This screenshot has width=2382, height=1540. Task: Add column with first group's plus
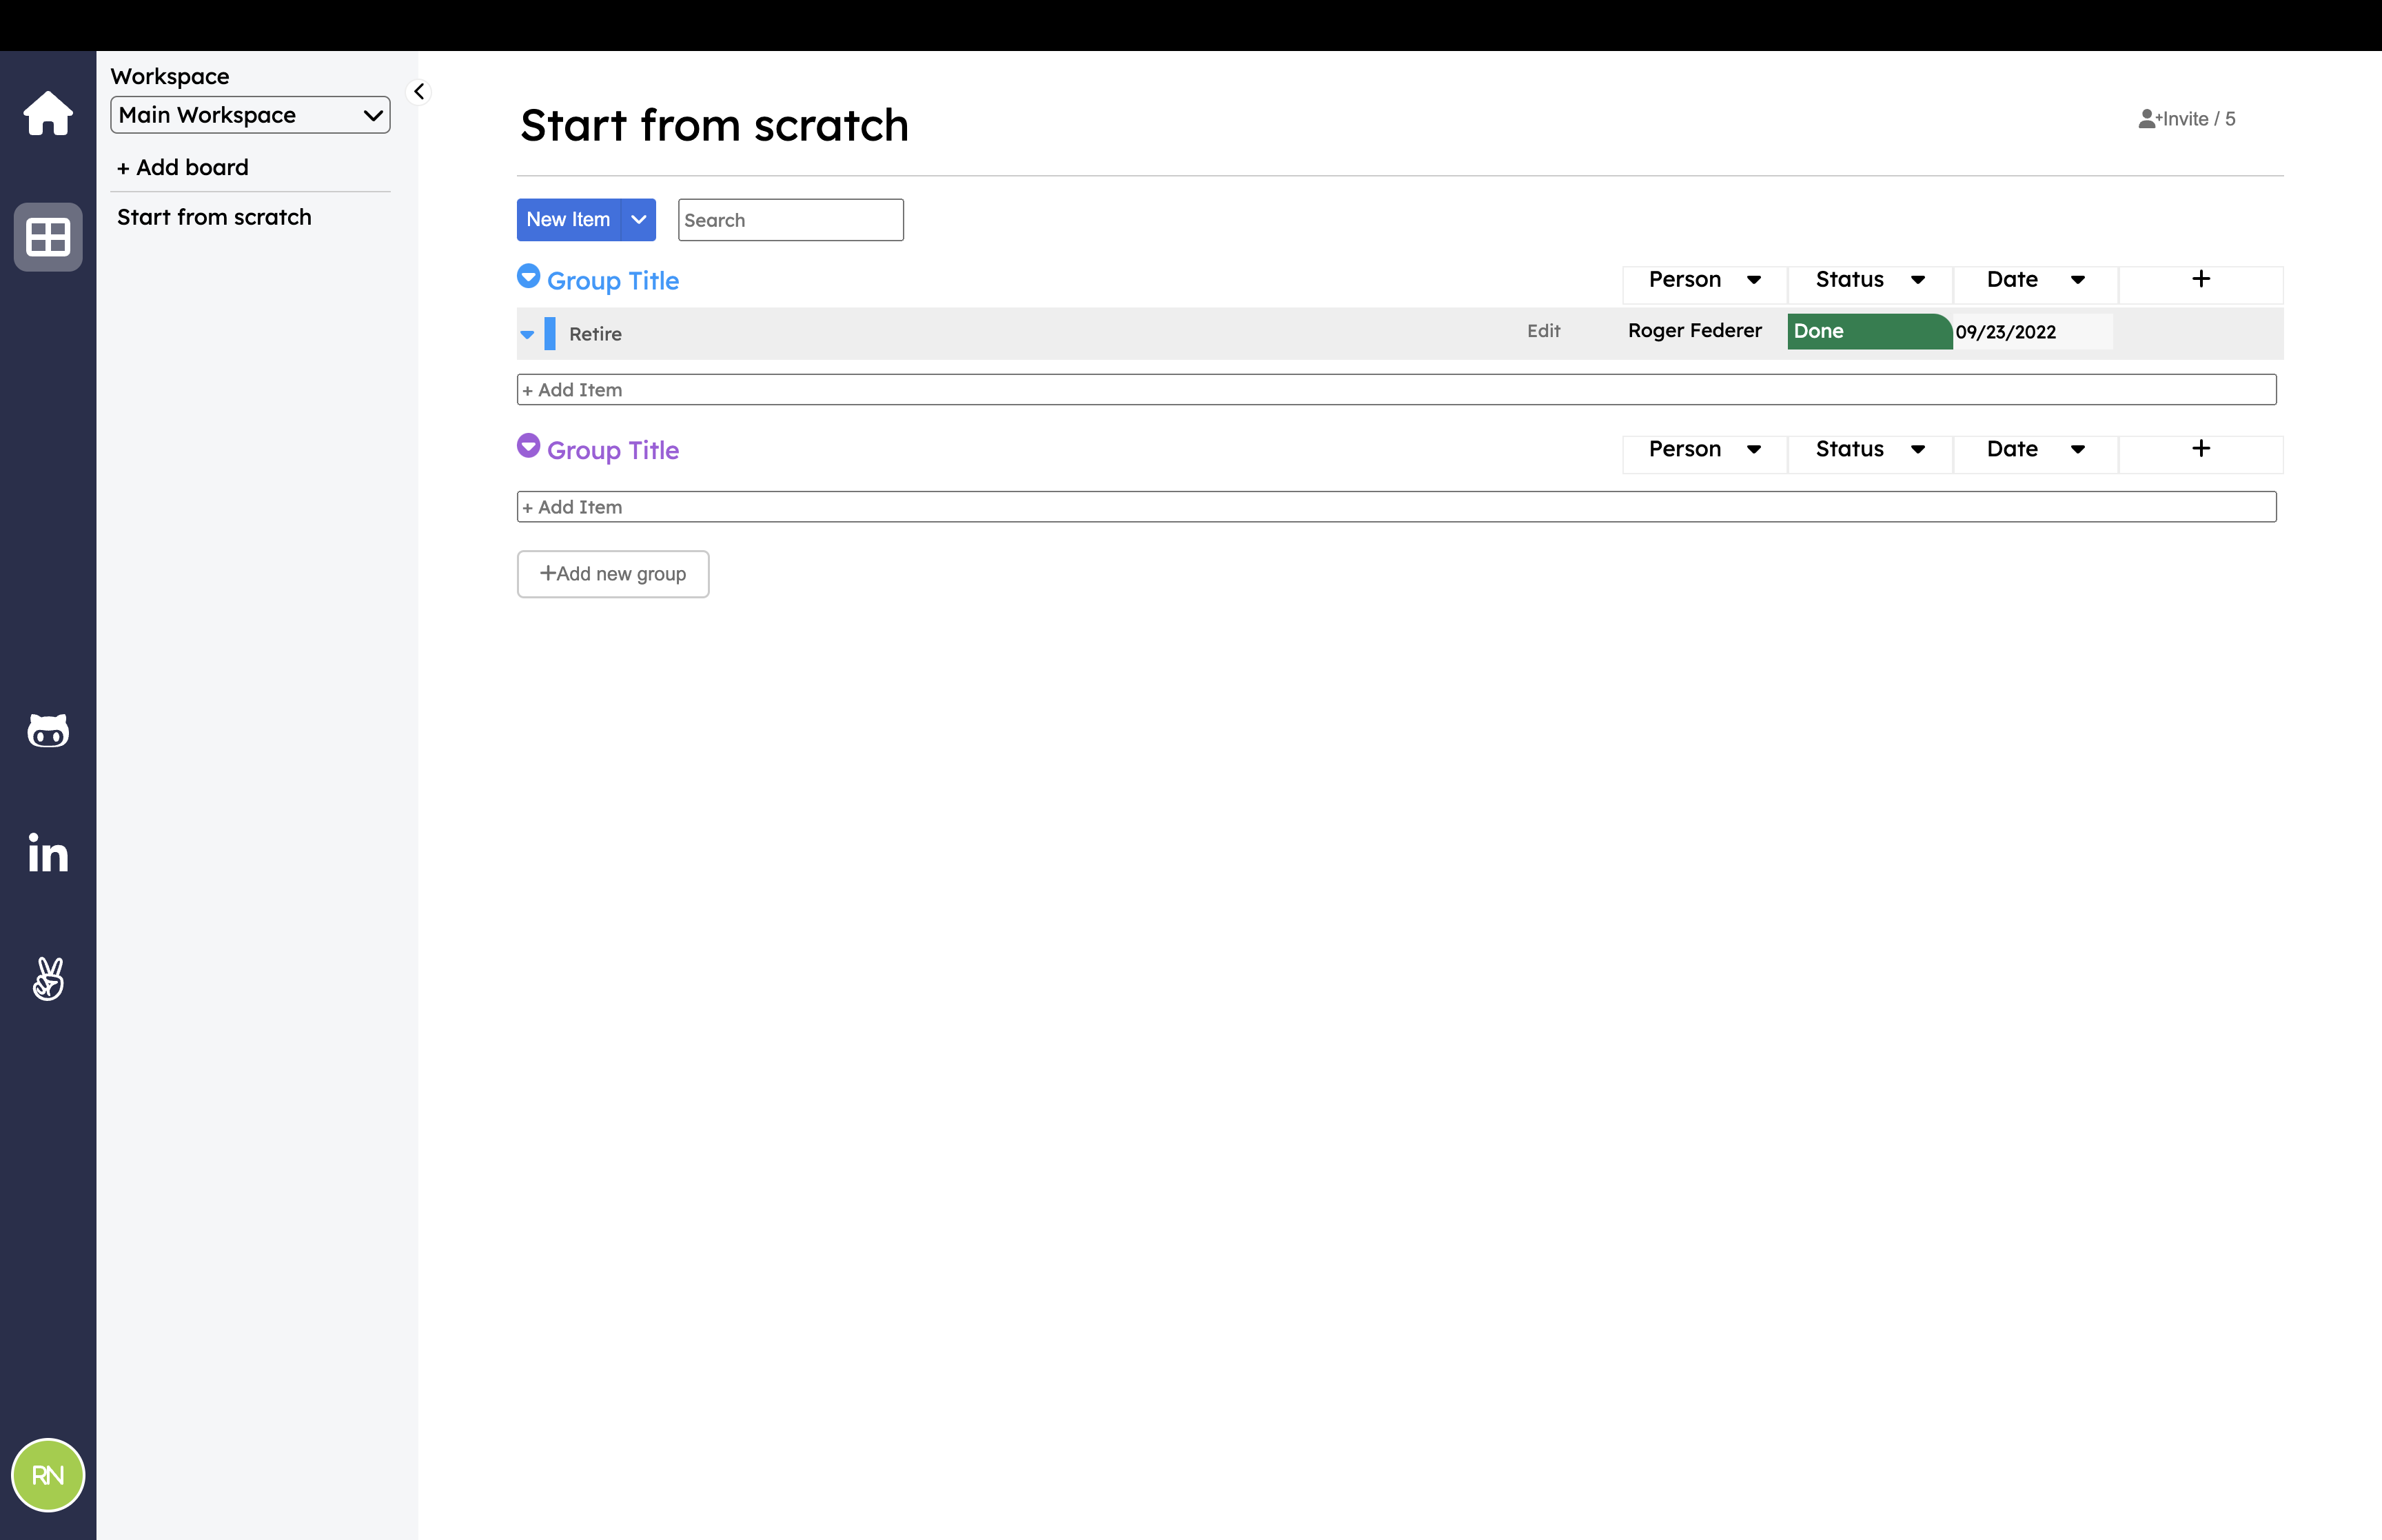pos(2200,279)
